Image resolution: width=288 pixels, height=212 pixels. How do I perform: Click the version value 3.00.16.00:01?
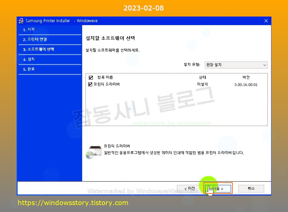pyautogui.click(x=246, y=85)
